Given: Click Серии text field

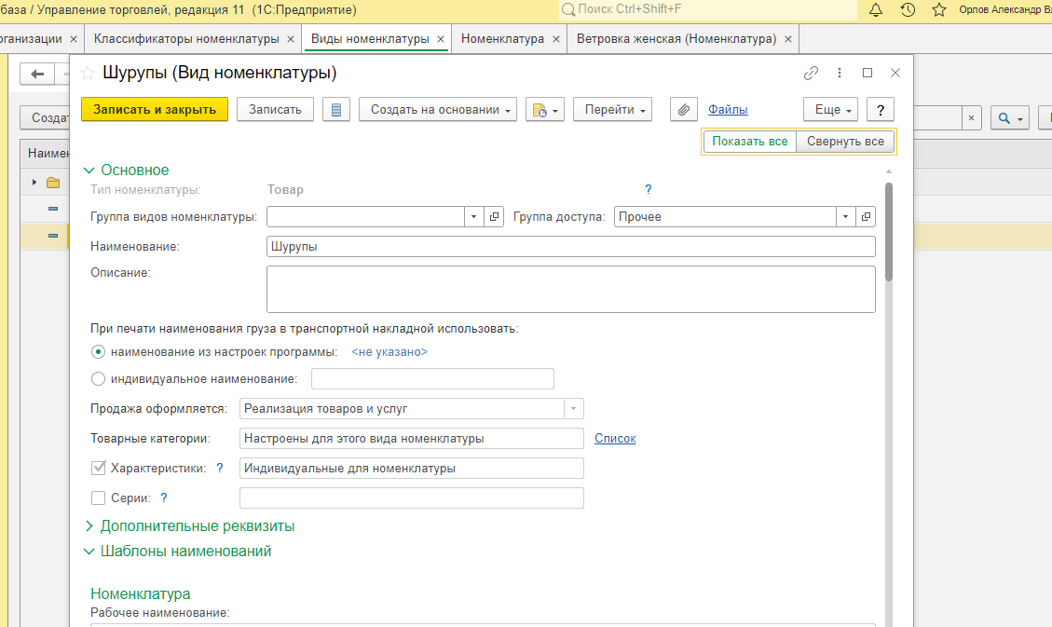Looking at the screenshot, I should 411,498.
